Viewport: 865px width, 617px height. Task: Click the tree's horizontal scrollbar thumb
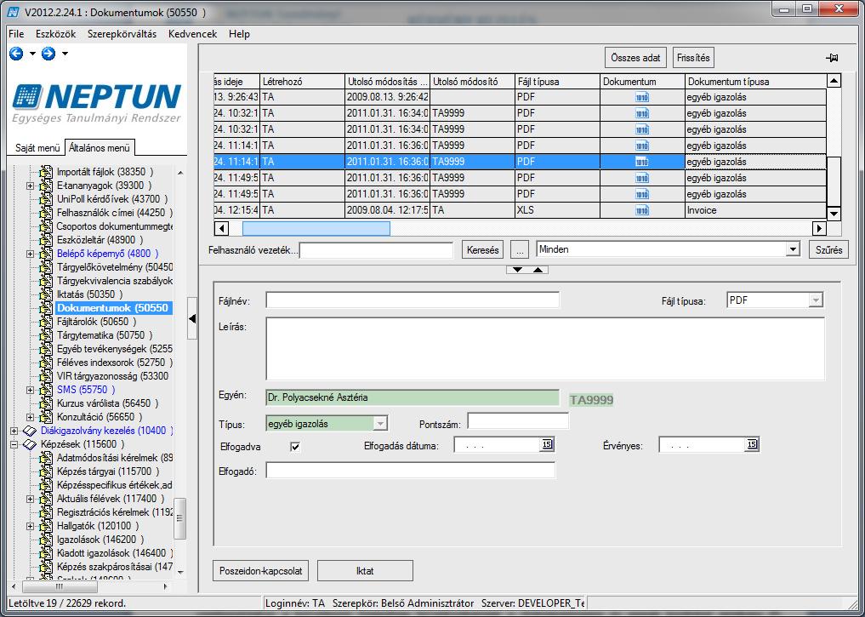pyautogui.click(x=60, y=586)
